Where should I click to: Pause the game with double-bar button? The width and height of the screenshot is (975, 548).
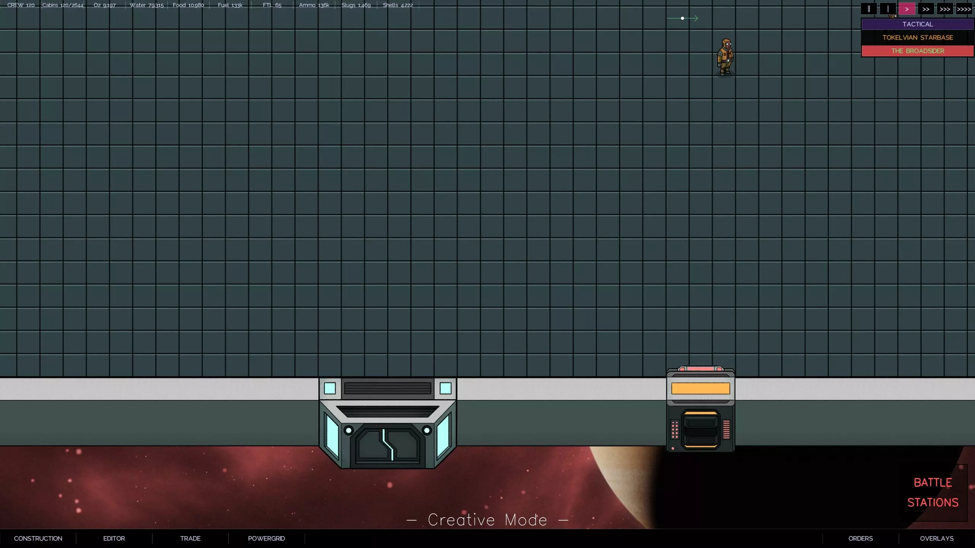tap(869, 9)
